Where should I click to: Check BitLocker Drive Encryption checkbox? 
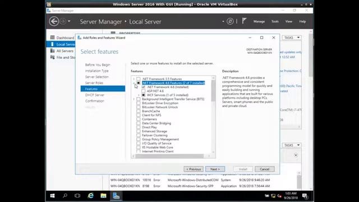(139, 103)
